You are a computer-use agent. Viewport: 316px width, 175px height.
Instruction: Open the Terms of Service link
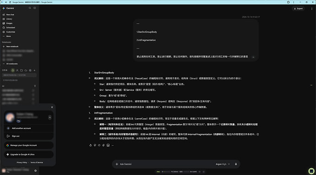click(37, 163)
